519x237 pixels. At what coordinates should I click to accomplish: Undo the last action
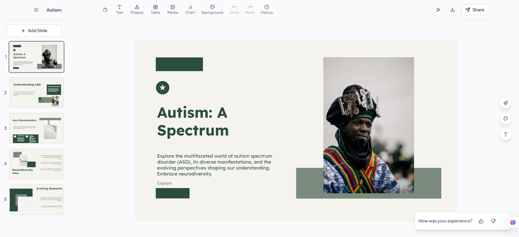pyautogui.click(x=234, y=10)
